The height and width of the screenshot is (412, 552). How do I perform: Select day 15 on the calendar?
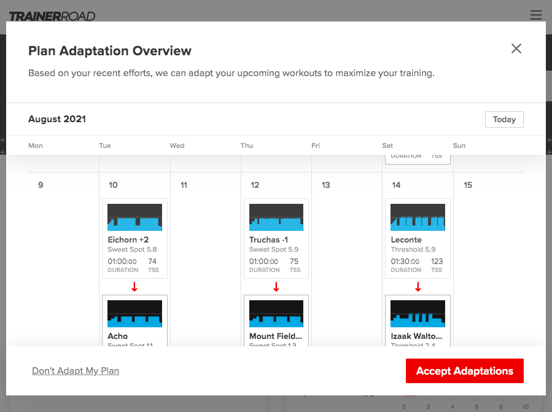[468, 185]
